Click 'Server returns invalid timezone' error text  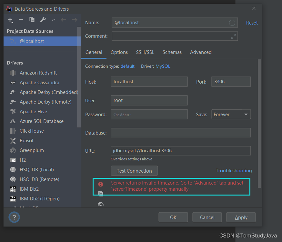point(177,186)
